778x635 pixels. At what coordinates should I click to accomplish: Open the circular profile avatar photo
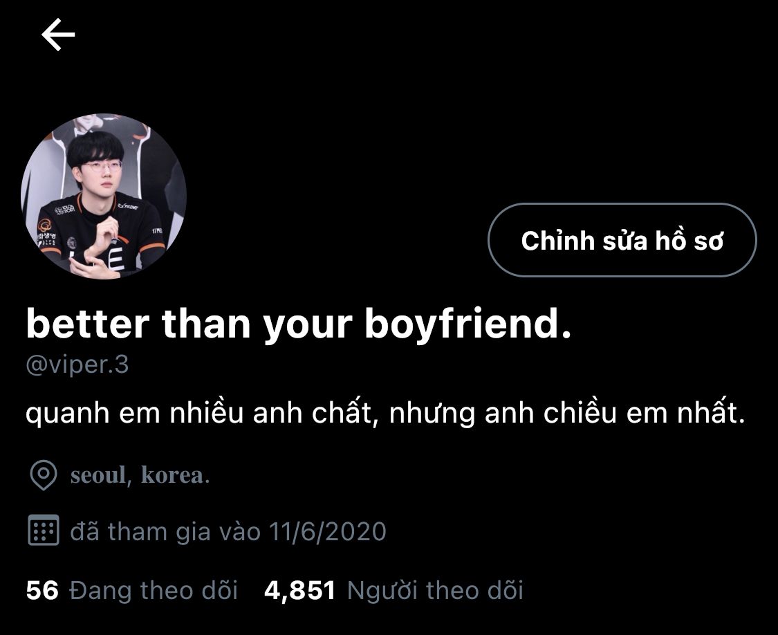pyautogui.click(x=104, y=196)
